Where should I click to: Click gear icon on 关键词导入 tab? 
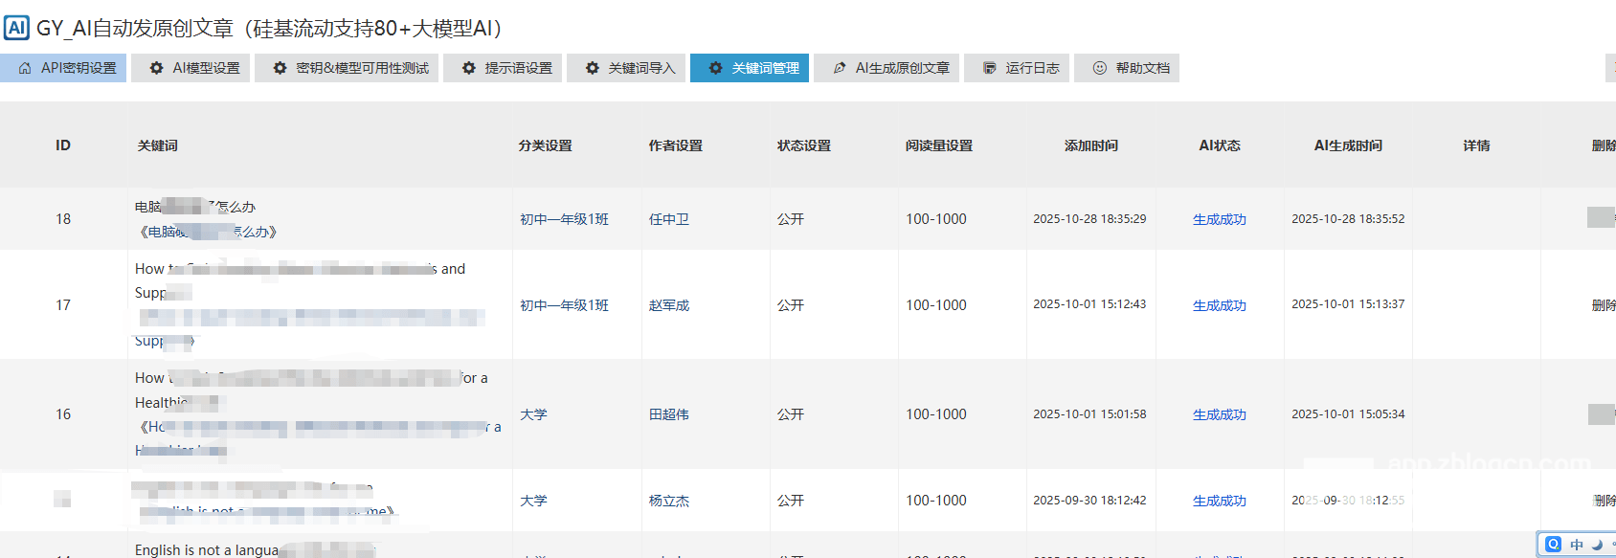coord(592,68)
